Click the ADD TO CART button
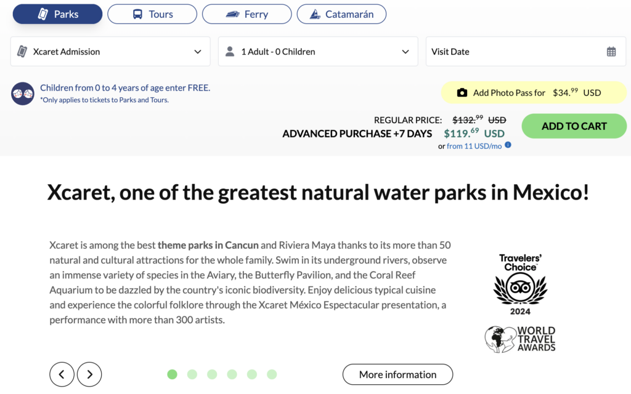Viewport: 631px width, 394px height. point(574,126)
